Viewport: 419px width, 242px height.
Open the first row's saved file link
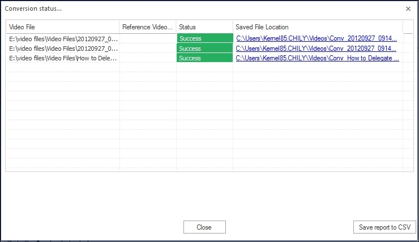coord(316,38)
